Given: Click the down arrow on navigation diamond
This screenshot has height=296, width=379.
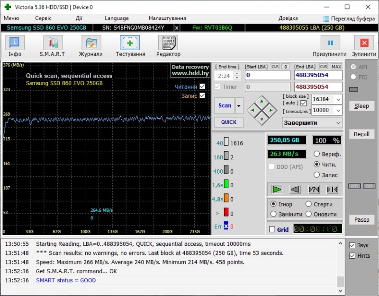Looking at the screenshot, I should point(262,120).
